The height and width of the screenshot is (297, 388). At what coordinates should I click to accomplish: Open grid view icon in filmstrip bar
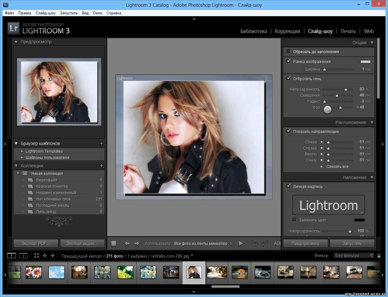pyautogui.click(x=37, y=256)
